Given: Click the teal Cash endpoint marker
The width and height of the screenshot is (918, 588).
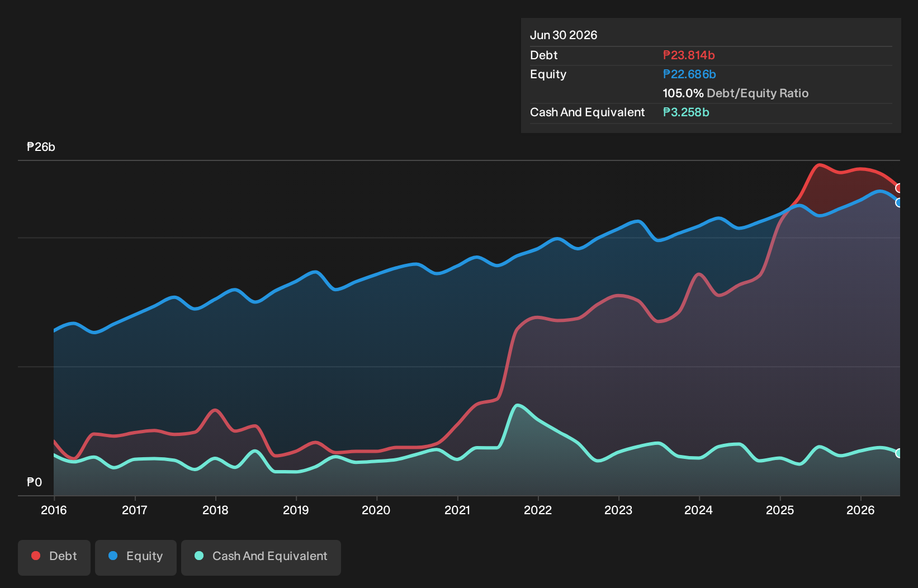Looking at the screenshot, I should pyautogui.click(x=899, y=453).
